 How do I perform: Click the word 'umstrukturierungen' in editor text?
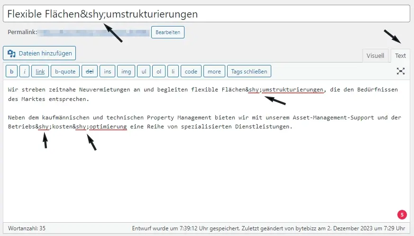[293, 90]
